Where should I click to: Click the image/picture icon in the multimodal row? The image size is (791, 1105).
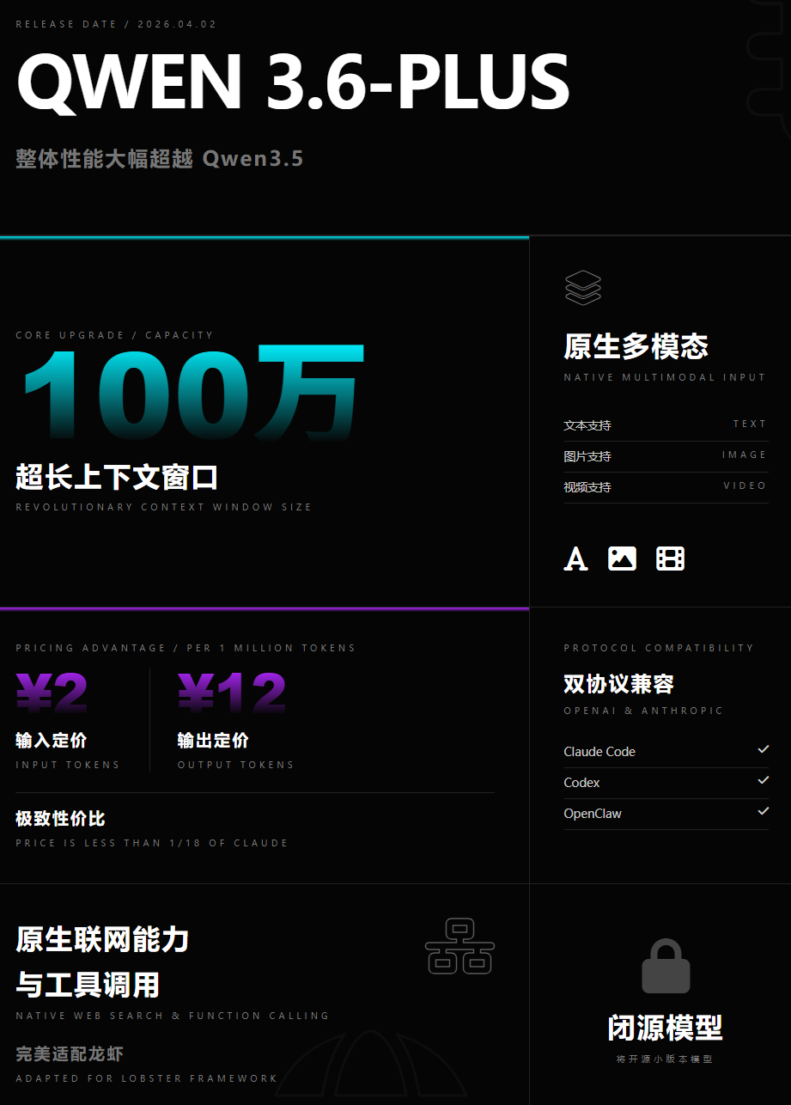pyautogui.click(x=622, y=558)
